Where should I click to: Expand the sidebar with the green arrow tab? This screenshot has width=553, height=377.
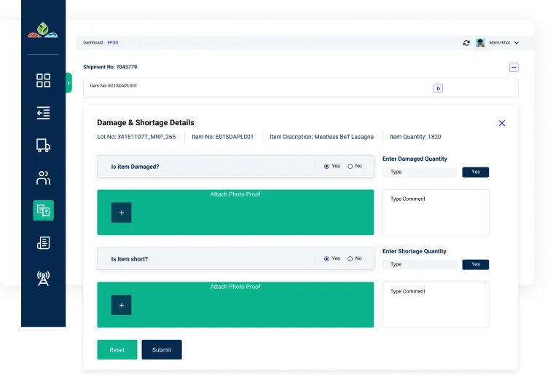pos(68,83)
